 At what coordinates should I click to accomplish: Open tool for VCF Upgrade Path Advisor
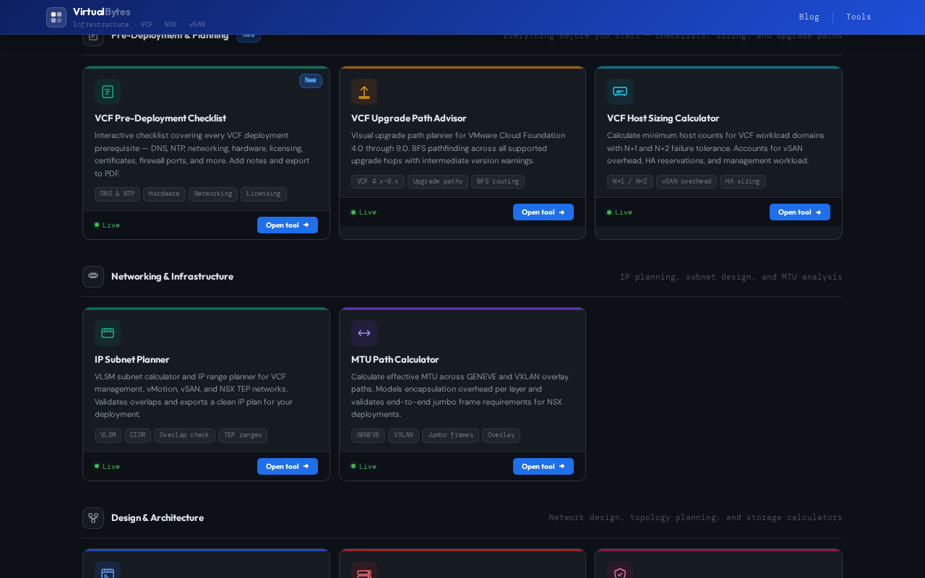(543, 212)
